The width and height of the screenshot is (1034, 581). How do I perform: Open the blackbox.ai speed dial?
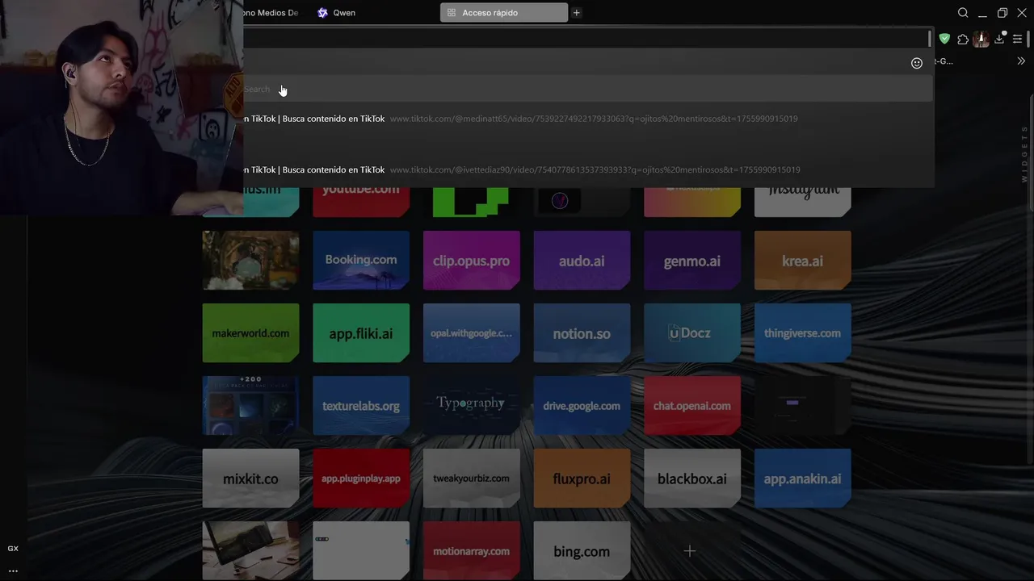click(692, 478)
